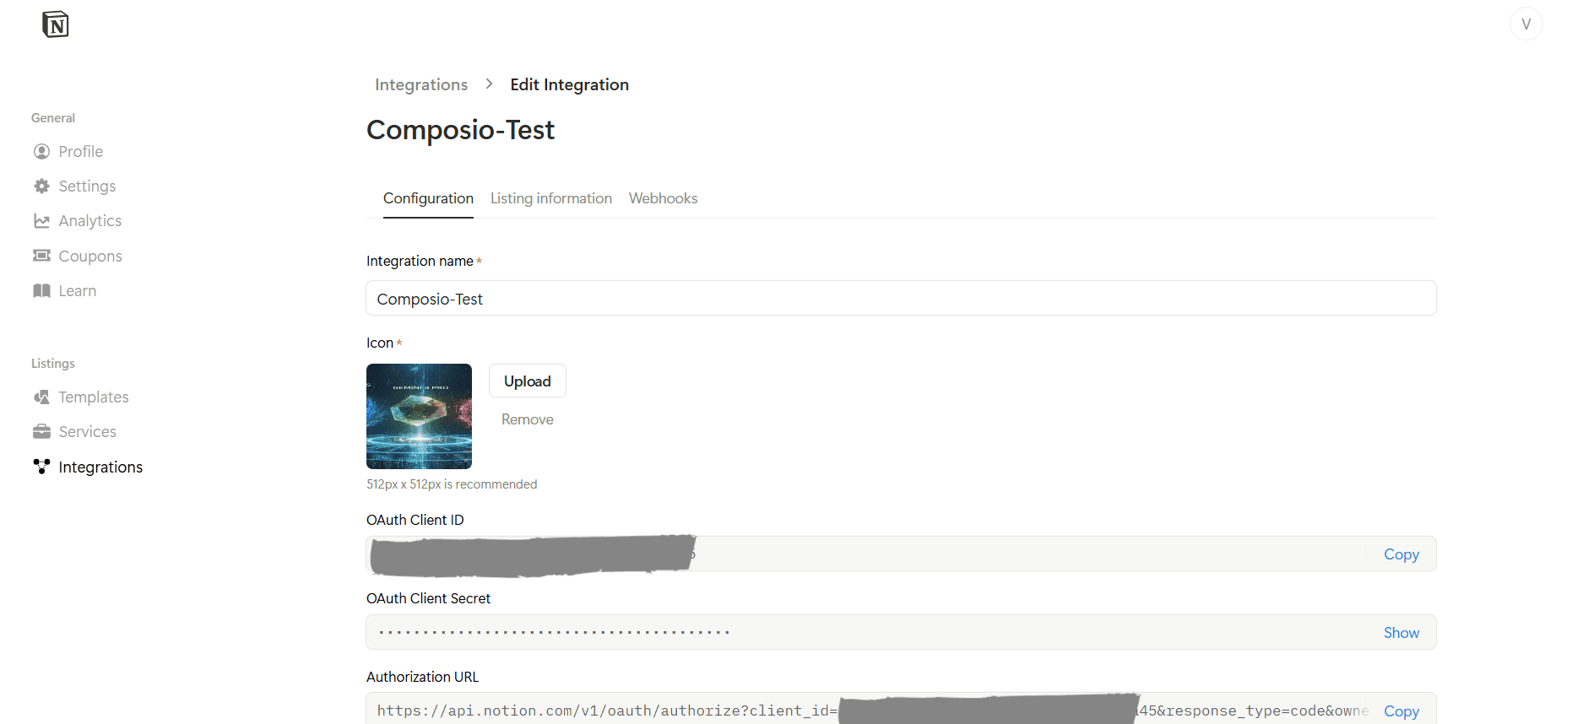Copy the Authorization URL

[1401, 711]
